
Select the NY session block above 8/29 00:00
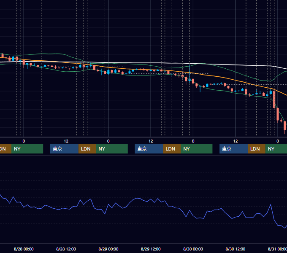coord(112,149)
